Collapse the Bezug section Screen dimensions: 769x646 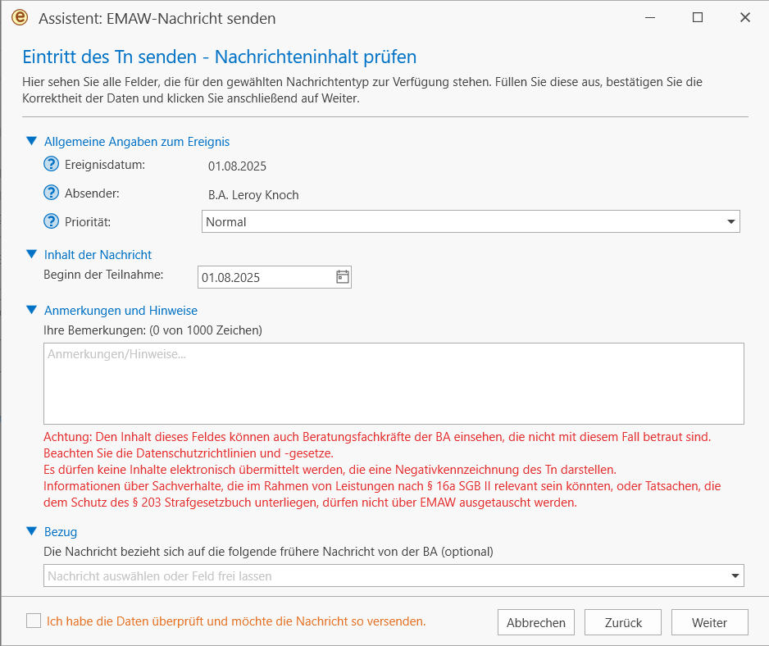[31, 531]
